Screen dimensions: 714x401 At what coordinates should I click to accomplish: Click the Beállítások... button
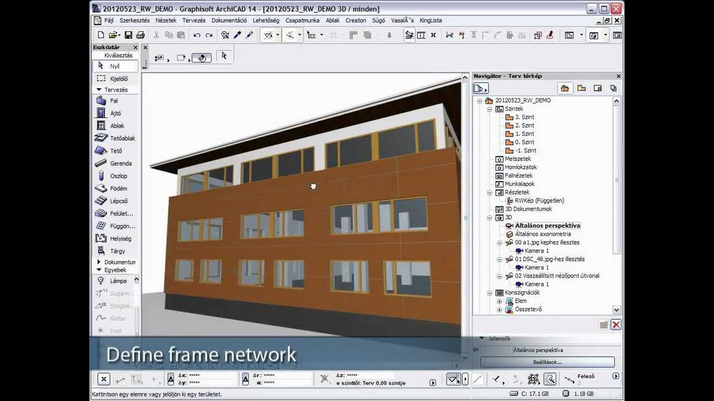pyautogui.click(x=547, y=362)
